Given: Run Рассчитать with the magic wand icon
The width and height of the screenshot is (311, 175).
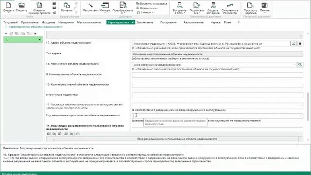Looking at the screenshot, I should (x=90, y=5).
